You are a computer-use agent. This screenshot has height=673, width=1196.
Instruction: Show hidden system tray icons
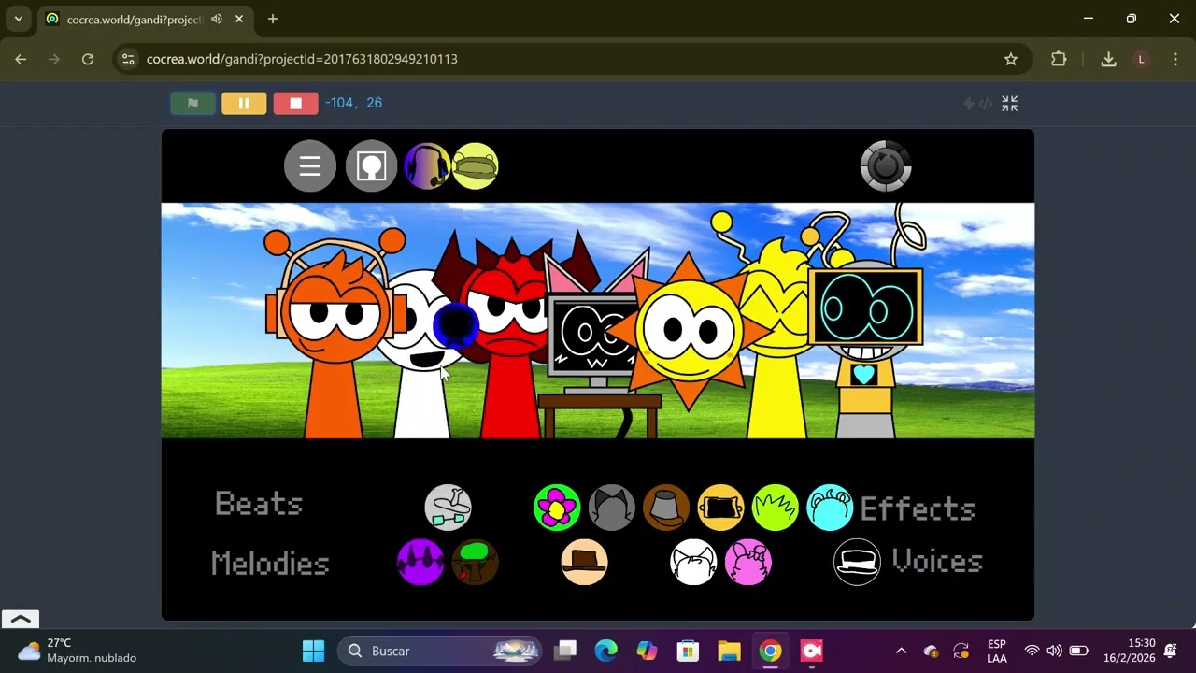901,651
